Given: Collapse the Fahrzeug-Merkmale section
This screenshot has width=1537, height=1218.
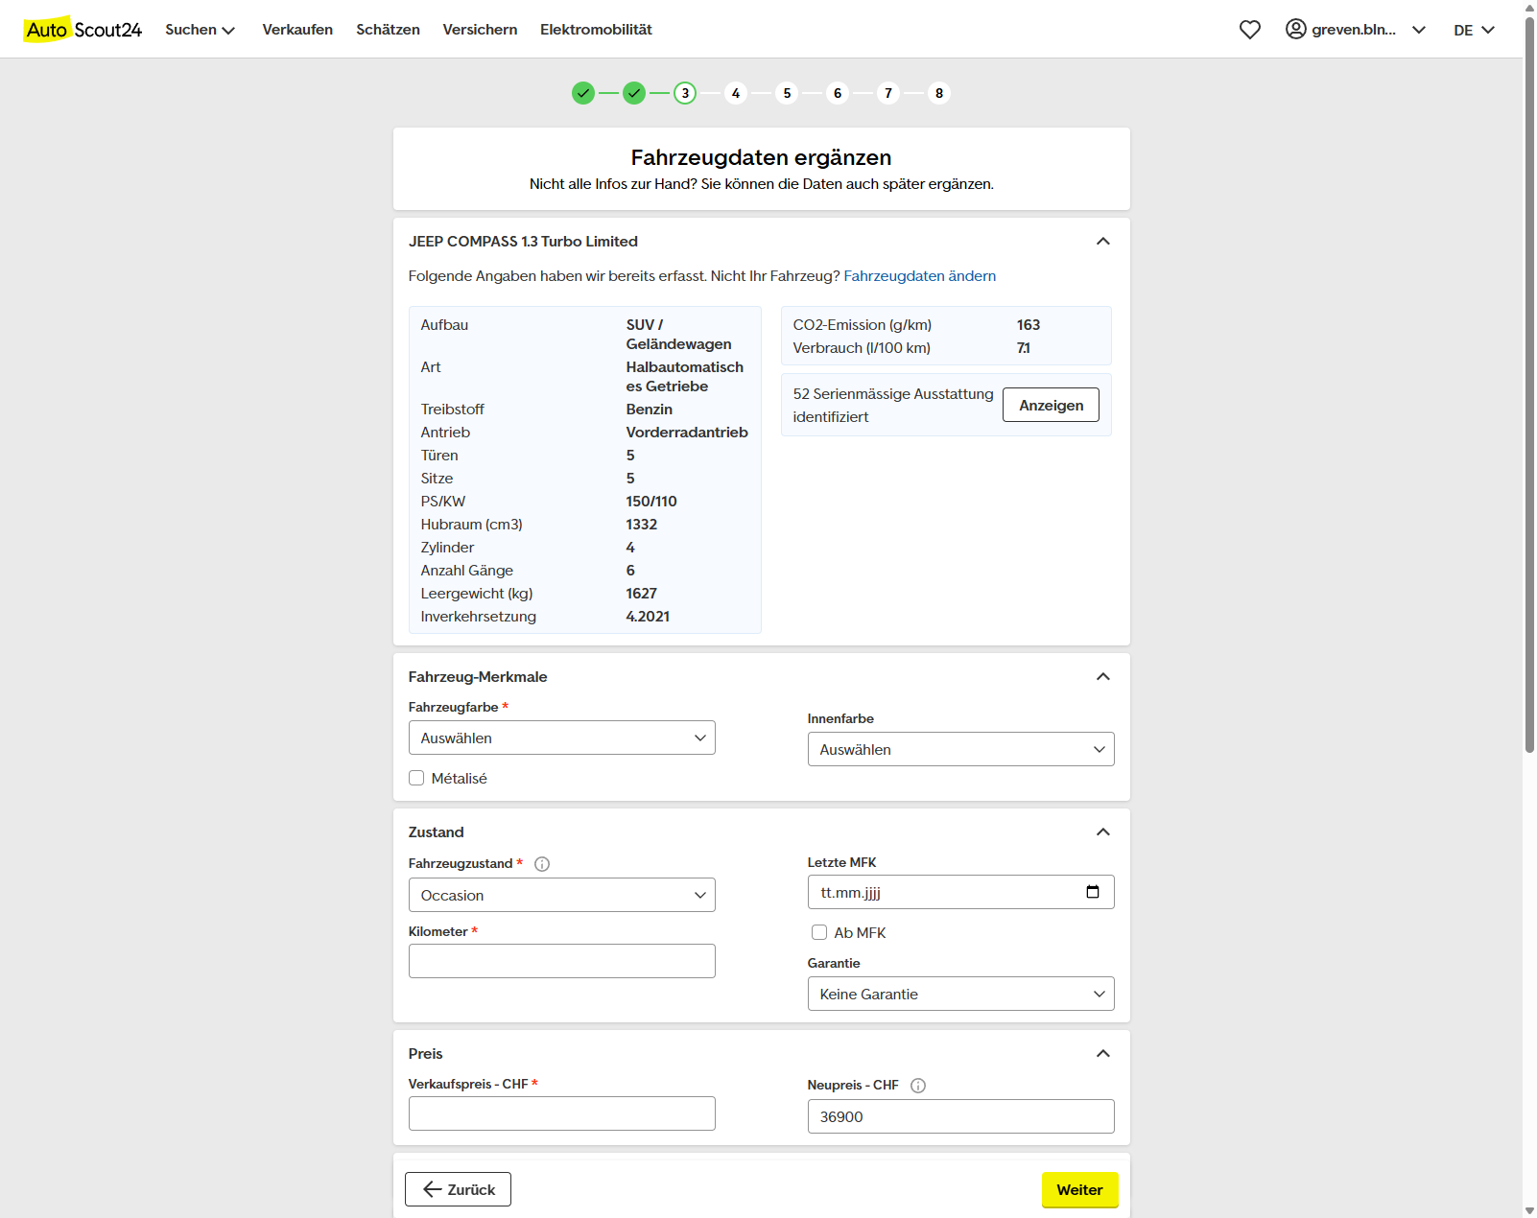Looking at the screenshot, I should coord(1103,677).
